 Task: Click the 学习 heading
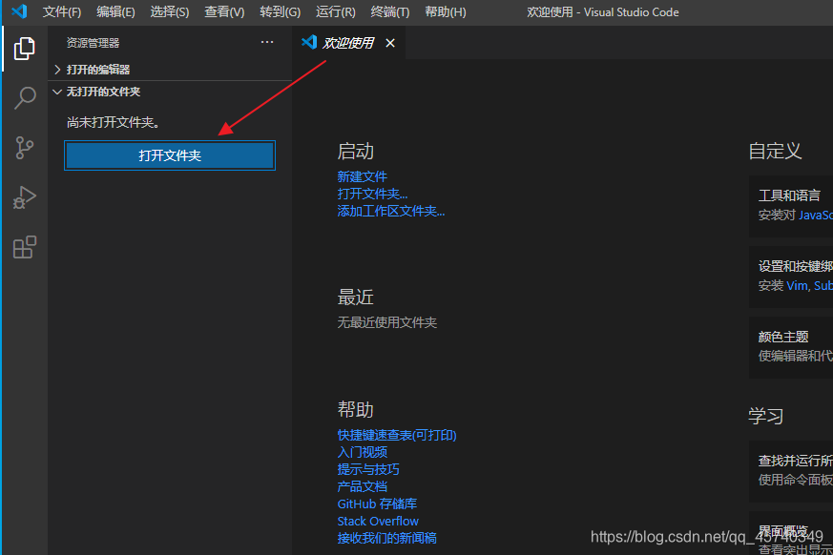point(766,416)
